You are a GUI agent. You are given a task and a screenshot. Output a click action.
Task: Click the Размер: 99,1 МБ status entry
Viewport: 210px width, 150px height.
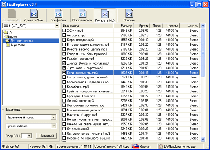pos(41,147)
